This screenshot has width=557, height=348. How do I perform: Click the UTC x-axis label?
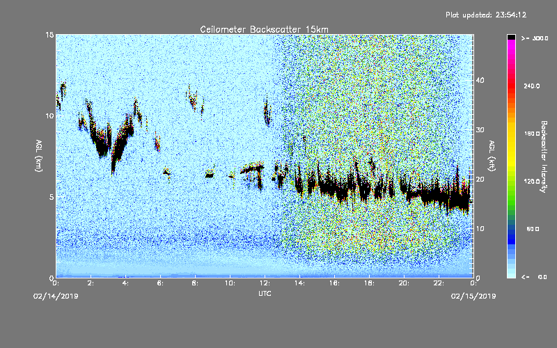(265, 293)
